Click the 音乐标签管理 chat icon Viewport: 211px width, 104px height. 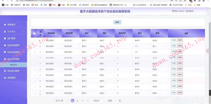[x=5, y=52]
